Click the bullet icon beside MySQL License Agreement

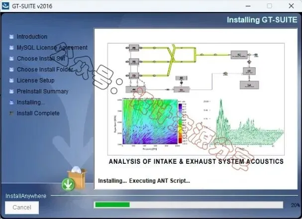(x=11, y=48)
